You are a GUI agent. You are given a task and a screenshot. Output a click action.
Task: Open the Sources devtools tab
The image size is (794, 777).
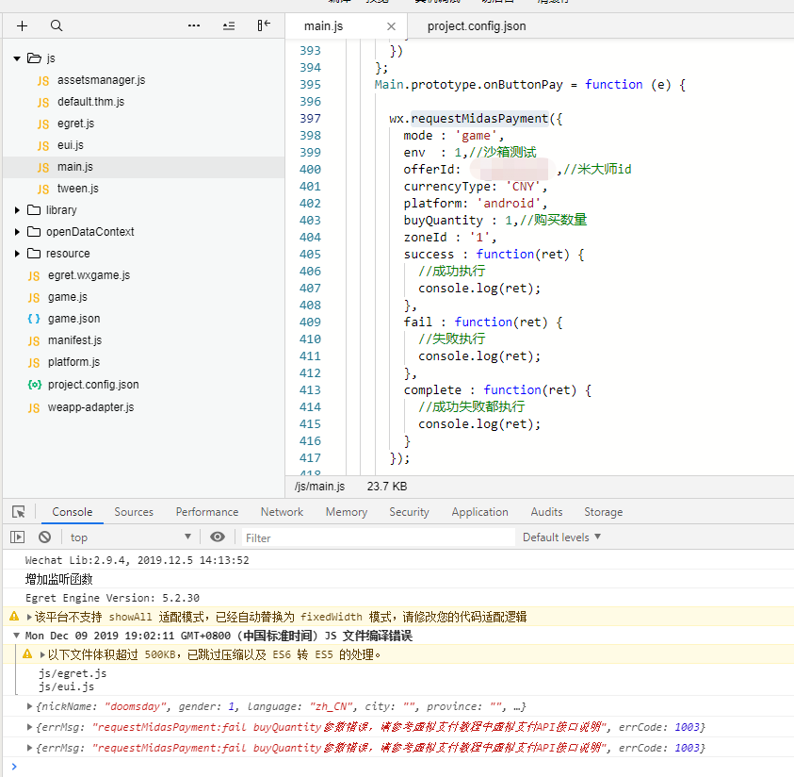(134, 512)
